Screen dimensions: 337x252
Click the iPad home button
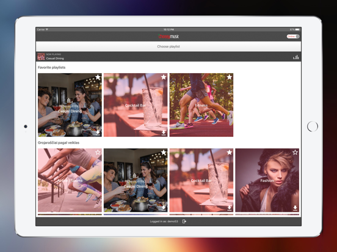click(313, 127)
